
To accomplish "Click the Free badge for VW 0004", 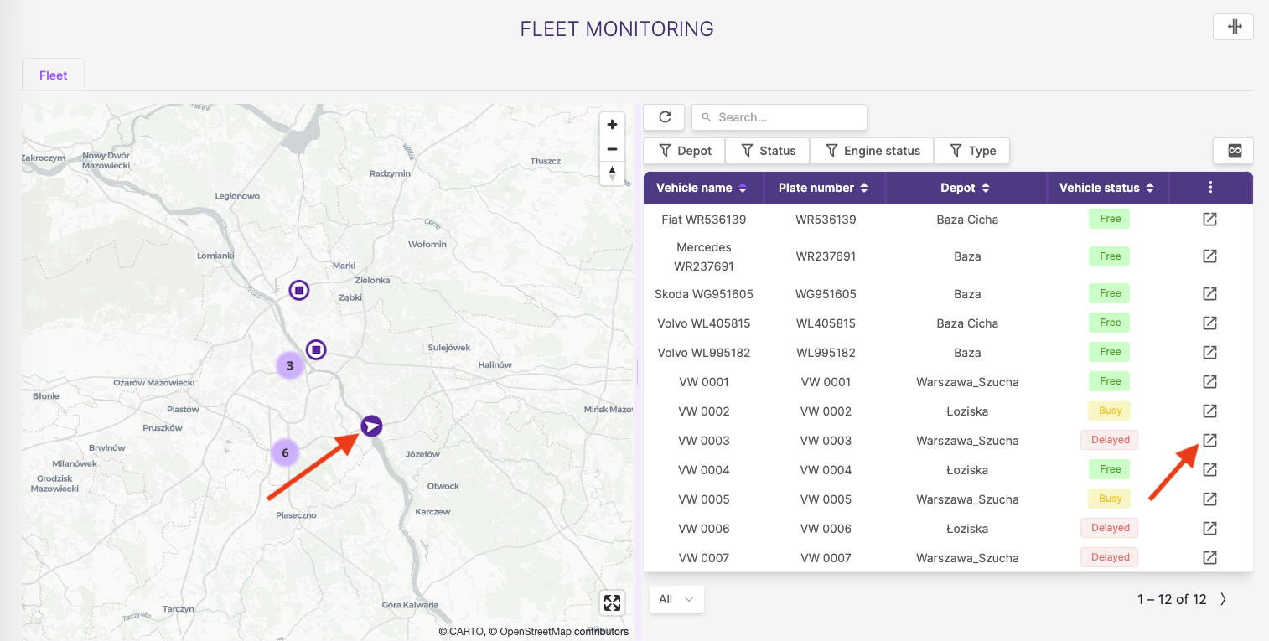I will (1110, 469).
